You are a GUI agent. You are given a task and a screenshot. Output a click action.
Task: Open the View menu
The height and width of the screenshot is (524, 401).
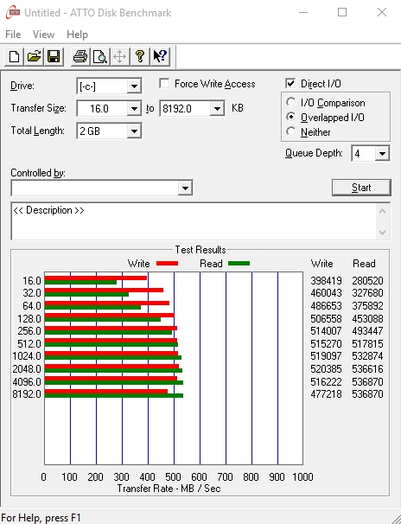(x=43, y=35)
